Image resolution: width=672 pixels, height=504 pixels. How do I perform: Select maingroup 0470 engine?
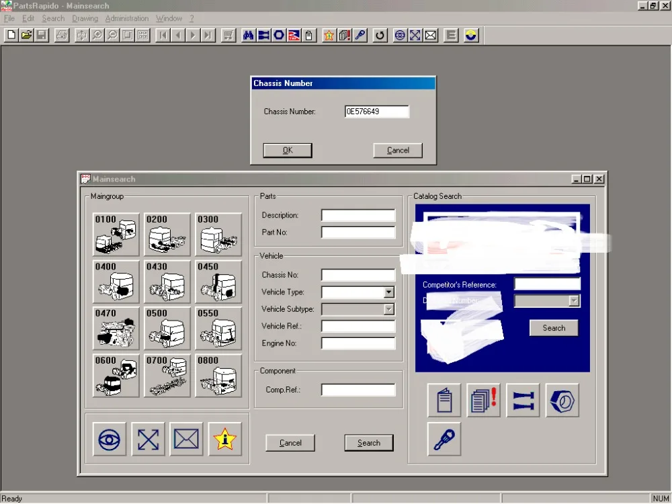116,329
